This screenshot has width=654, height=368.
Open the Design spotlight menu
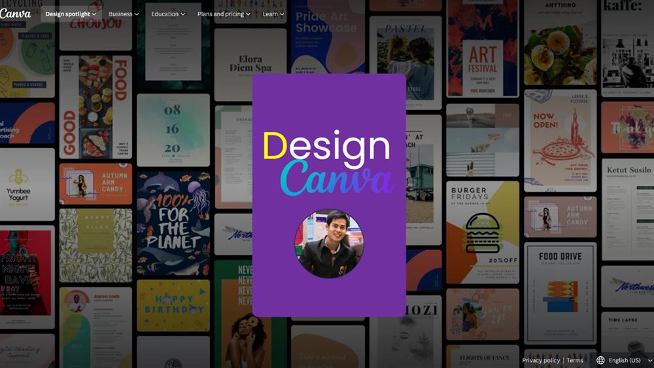pos(71,14)
